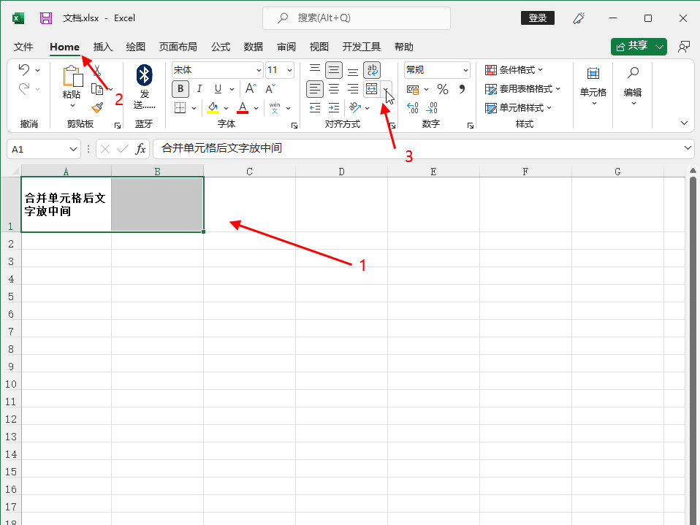Open the 单元格 cells button

coord(593,85)
